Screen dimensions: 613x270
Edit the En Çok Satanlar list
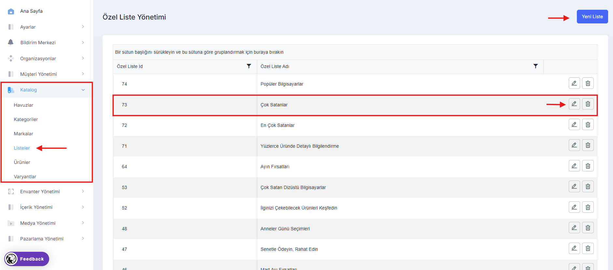click(574, 125)
